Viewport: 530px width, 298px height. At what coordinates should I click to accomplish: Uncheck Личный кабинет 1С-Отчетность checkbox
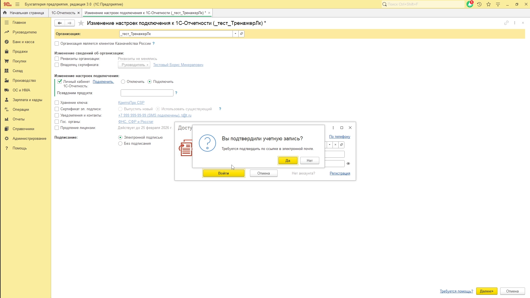[59, 81]
